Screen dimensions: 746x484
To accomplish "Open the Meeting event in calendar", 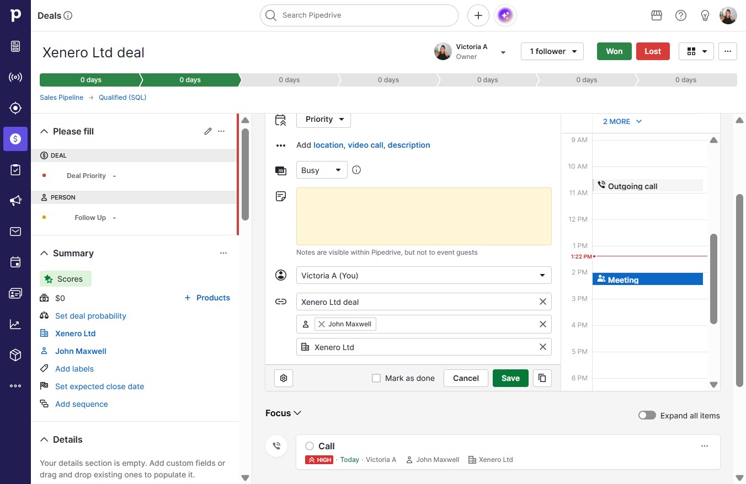I will point(648,279).
